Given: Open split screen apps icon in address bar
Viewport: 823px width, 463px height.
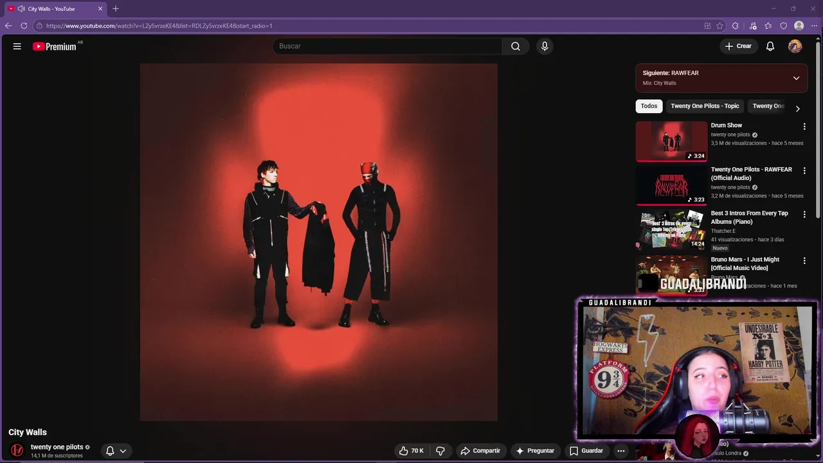Looking at the screenshot, I should [x=707, y=26].
